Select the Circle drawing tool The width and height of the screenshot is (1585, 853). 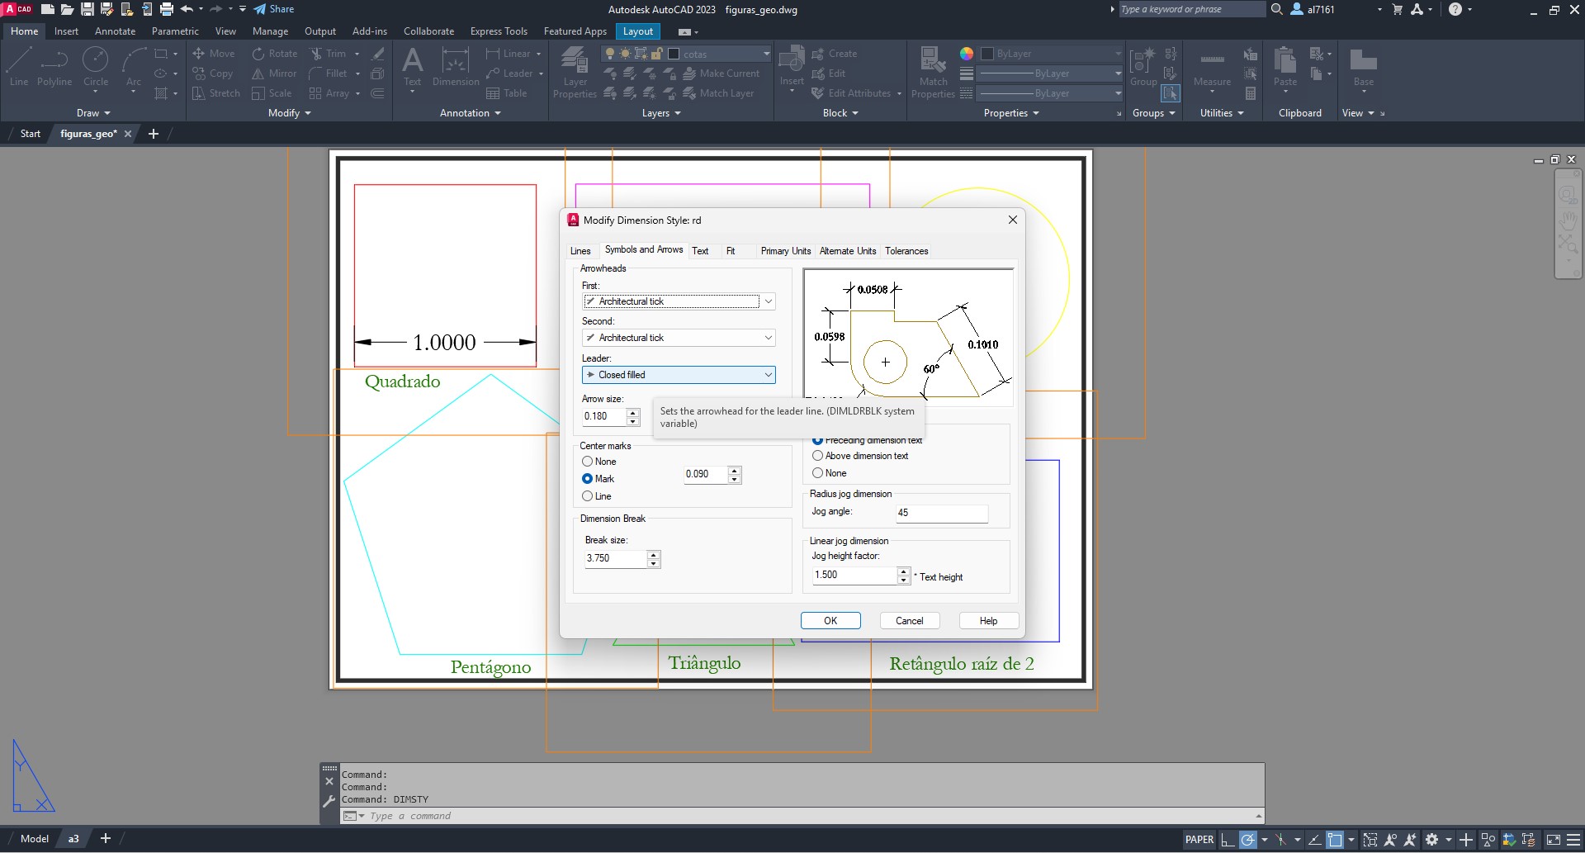pos(96,66)
